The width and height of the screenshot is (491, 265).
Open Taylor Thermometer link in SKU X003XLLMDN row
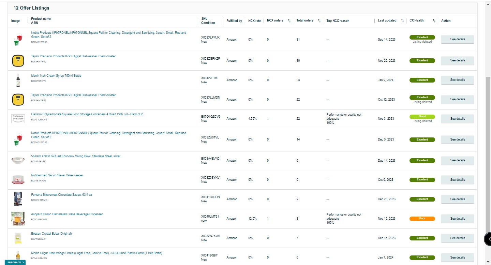(x=73, y=95)
